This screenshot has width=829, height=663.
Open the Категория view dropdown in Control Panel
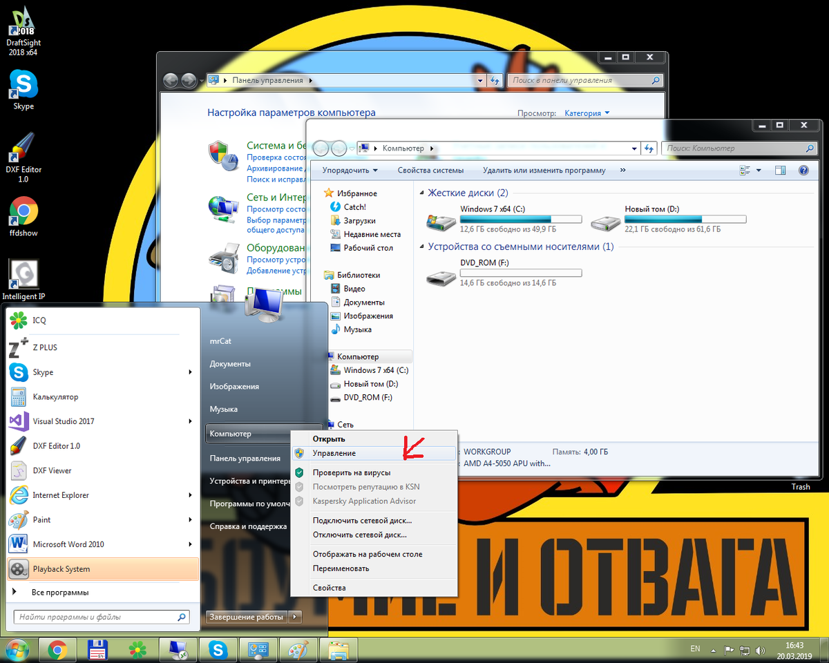pos(587,113)
